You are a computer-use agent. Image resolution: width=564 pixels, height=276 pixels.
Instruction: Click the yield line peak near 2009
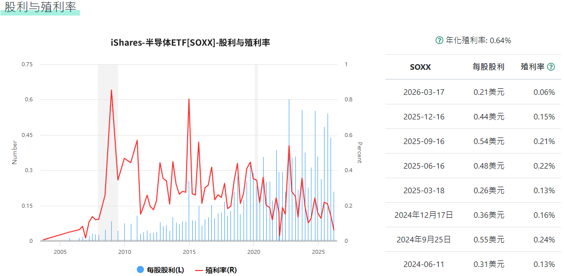coord(112,90)
